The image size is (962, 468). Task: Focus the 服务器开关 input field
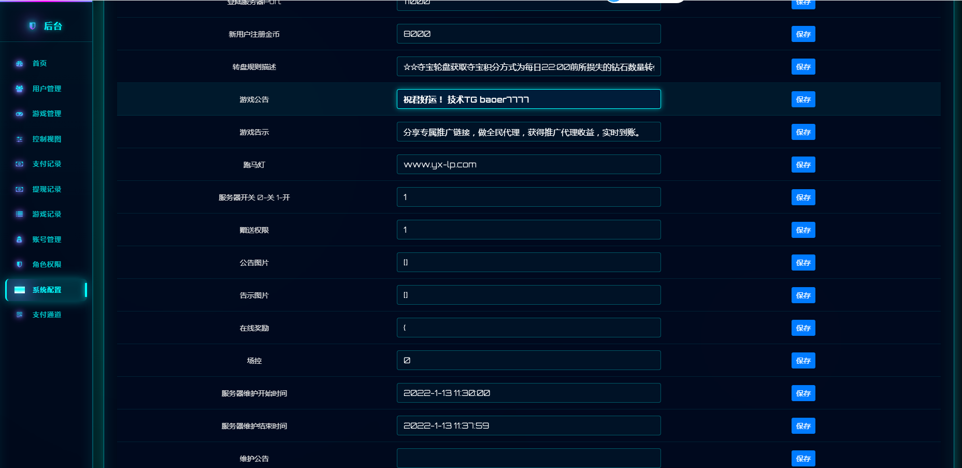click(x=528, y=197)
